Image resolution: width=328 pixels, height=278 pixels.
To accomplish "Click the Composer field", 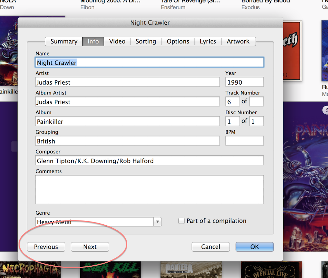I will tap(149, 161).
